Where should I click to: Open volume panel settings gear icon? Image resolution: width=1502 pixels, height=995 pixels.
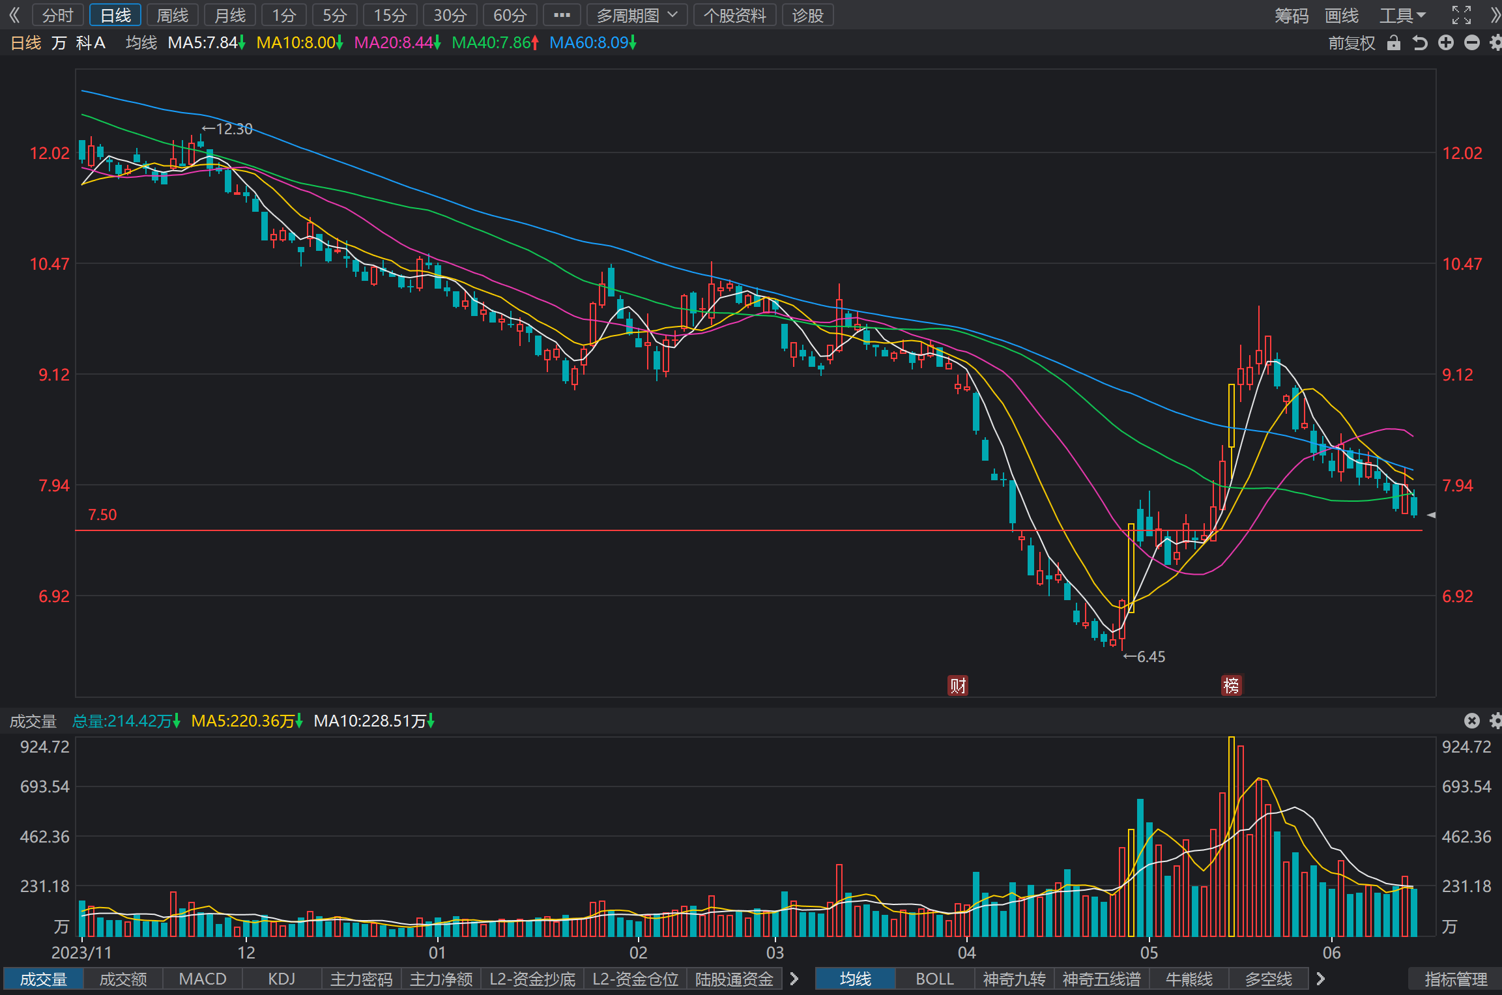[x=1495, y=720]
